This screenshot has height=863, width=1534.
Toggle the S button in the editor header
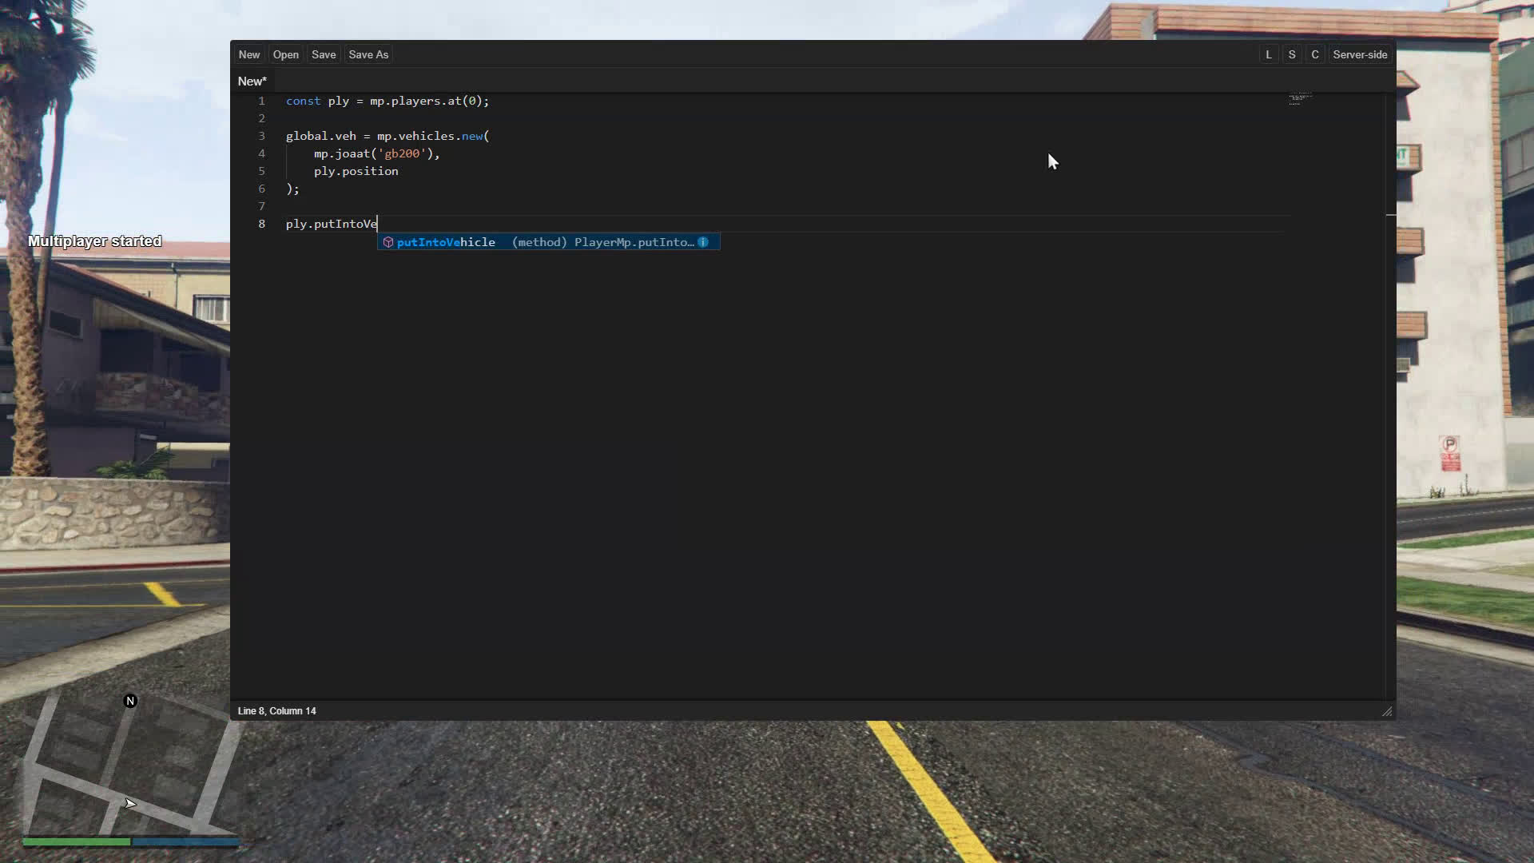coord(1292,54)
